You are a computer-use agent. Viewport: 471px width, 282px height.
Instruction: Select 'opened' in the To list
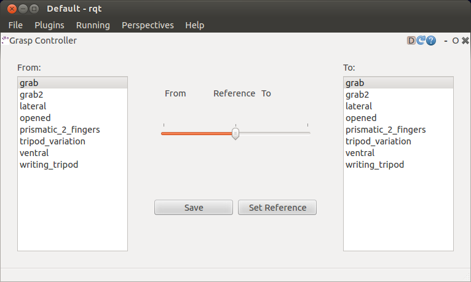361,118
